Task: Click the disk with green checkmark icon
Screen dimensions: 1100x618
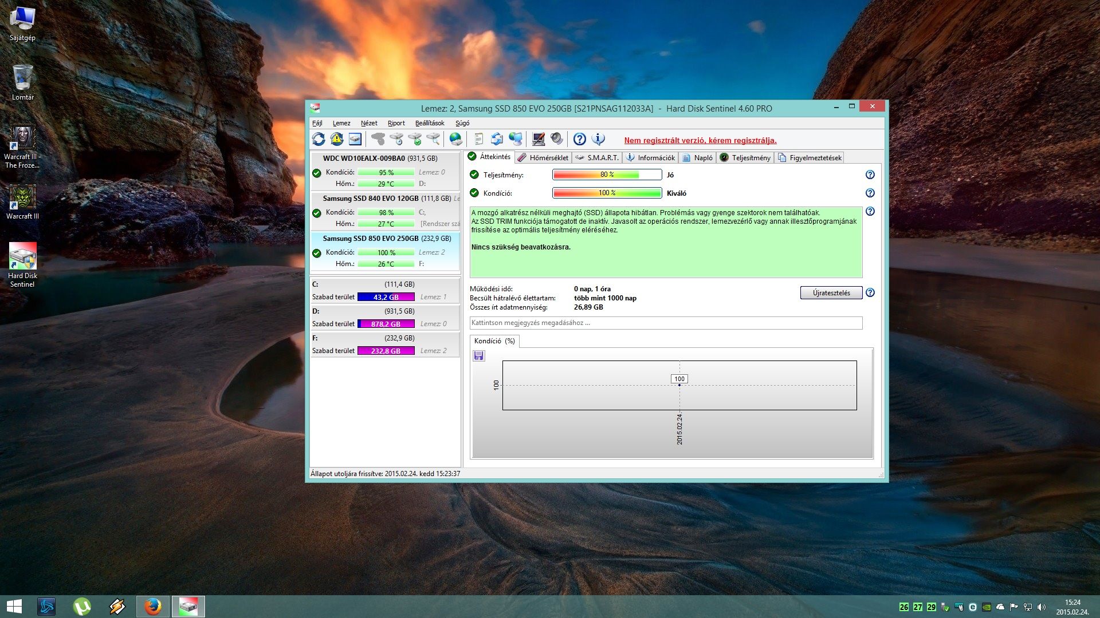Action: pos(415,139)
